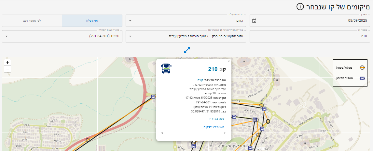Zoom in on the map
The height and width of the screenshot is (151, 373).
coord(7,62)
